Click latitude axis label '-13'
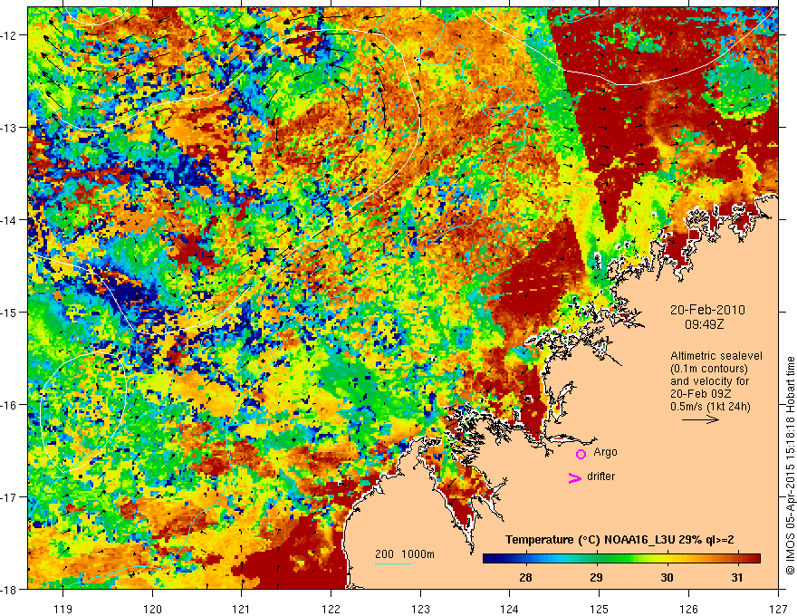 coord(10,128)
